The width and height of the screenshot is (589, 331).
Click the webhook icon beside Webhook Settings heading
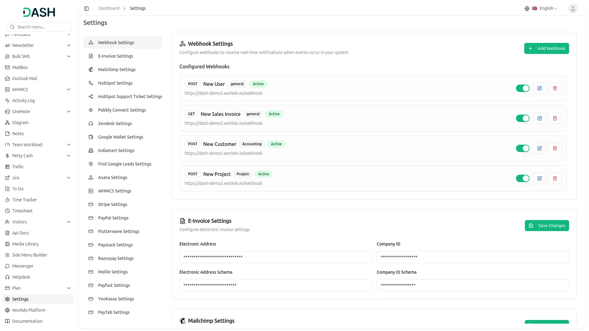[x=182, y=44]
